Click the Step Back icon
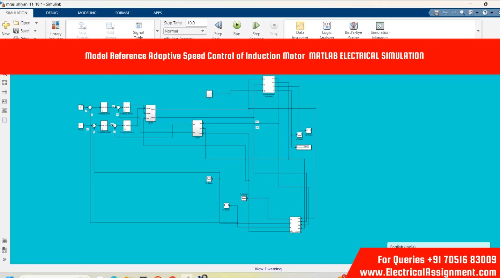Screen dimensions: 500x278 [218, 25]
